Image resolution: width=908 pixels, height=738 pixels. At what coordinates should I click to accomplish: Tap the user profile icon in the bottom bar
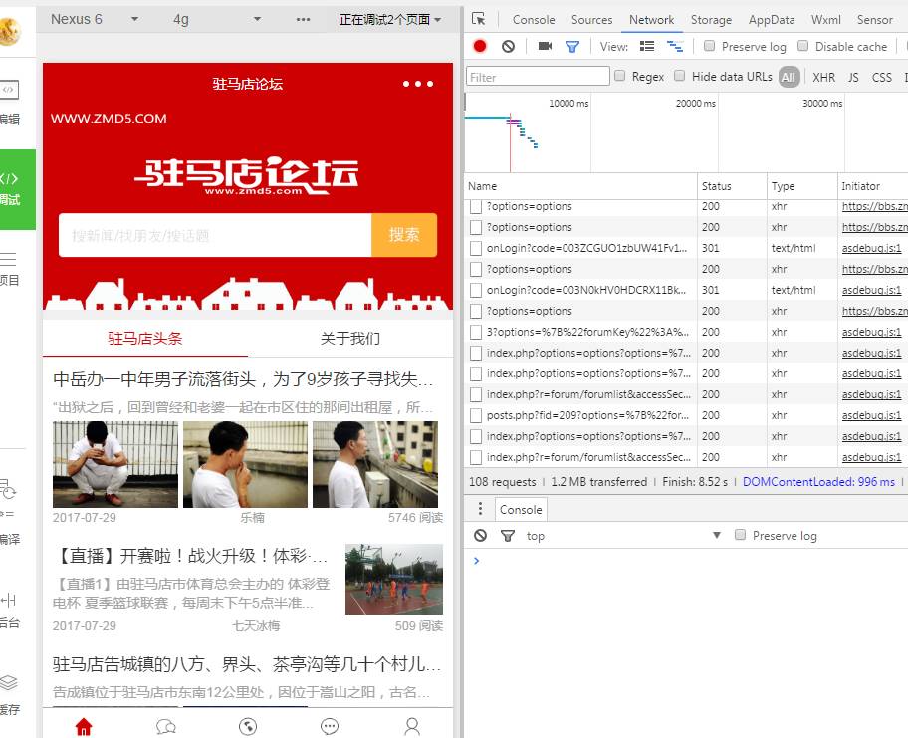pyautogui.click(x=412, y=727)
